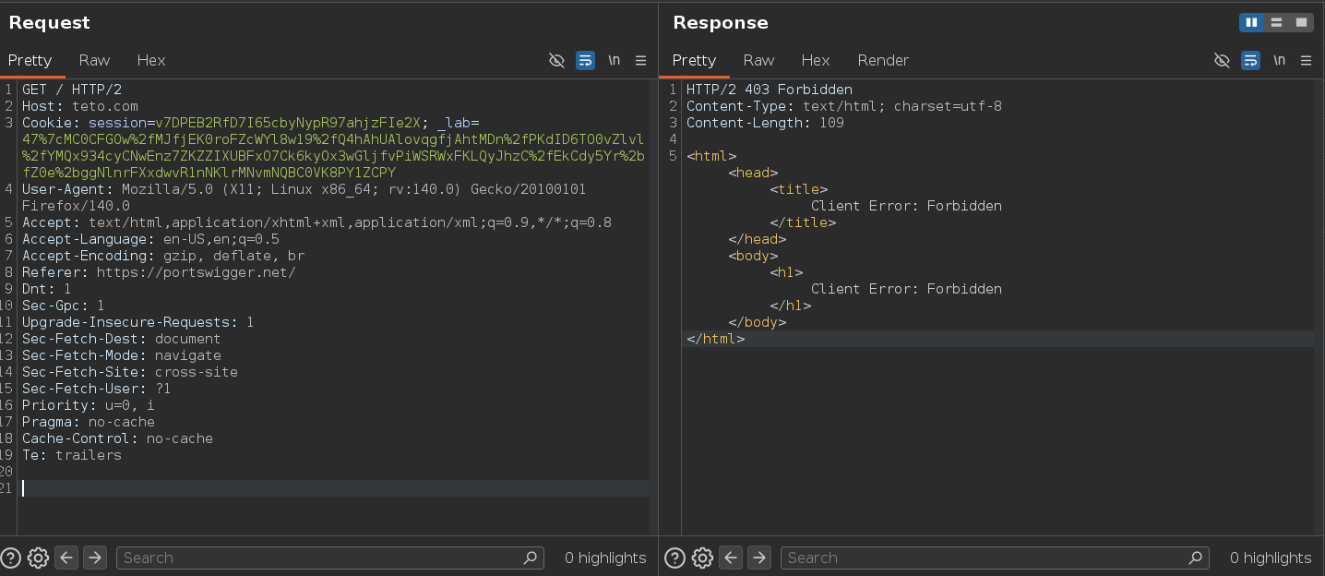The image size is (1325, 576).
Task: Click 'Sec-Fetch-Mode: navigate' header line
Action: pos(122,355)
